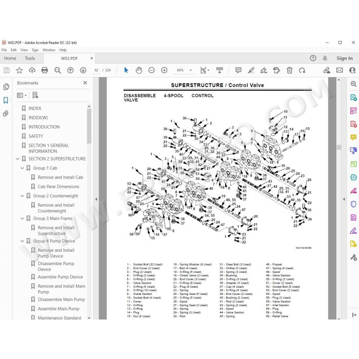Go to previous page arrow

click(70, 70)
